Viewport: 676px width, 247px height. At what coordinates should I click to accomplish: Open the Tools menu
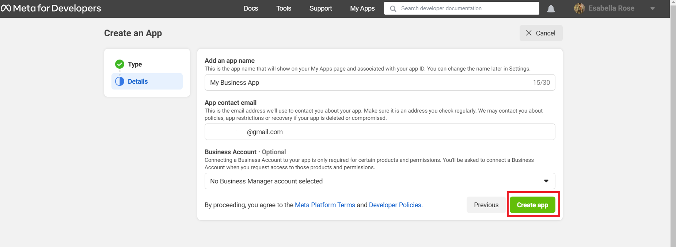pyautogui.click(x=284, y=8)
